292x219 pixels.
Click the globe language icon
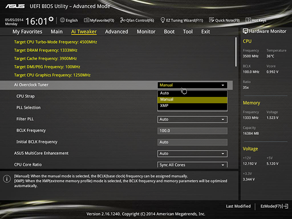tap(62, 20)
